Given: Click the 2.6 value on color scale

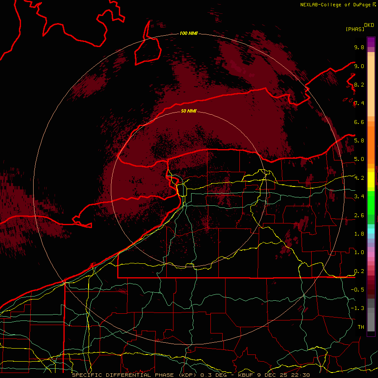Looking at the screenshot, I should click(359, 215).
